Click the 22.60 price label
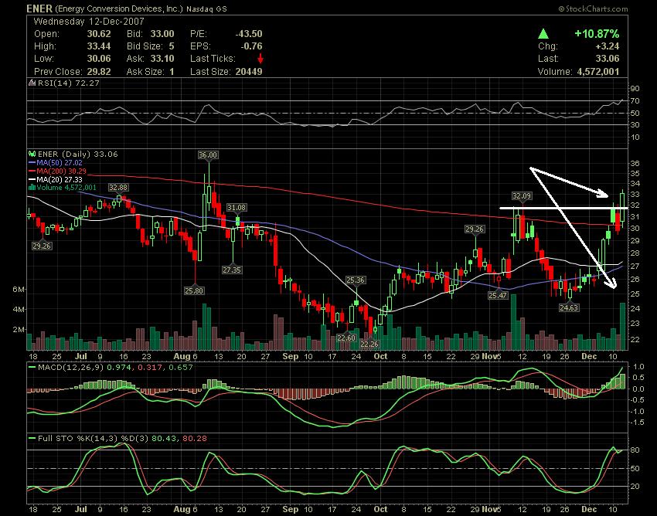 tap(346, 338)
